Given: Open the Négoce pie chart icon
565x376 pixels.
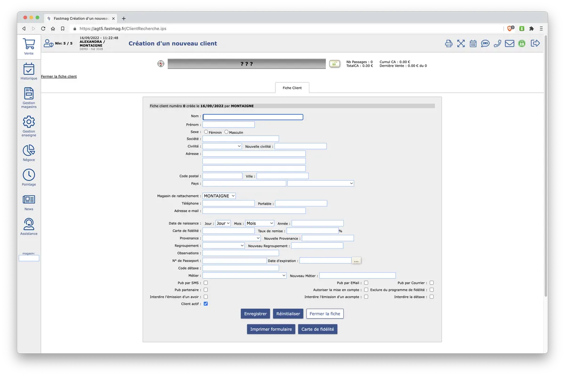Looking at the screenshot, I should tap(29, 150).
